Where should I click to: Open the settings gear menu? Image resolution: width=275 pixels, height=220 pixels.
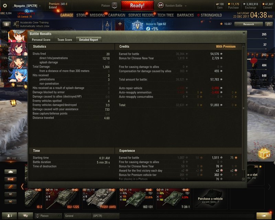[5, 6]
